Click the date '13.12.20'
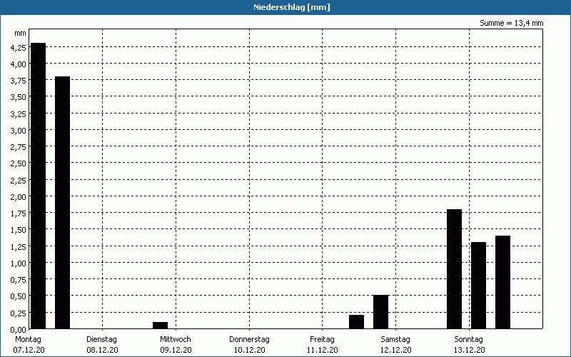The height and width of the screenshot is (357, 571). [x=470, y=350]
